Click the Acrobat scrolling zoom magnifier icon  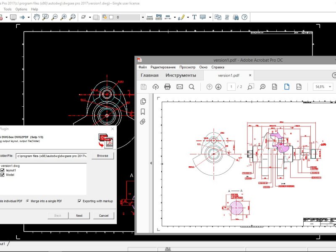pos(262,87)
